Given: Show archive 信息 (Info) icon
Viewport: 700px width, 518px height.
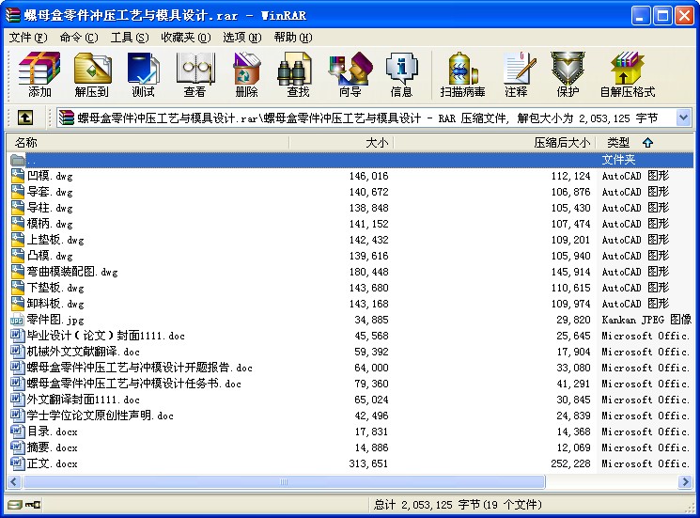Looking at the screenshot, I should click(401, 75).
